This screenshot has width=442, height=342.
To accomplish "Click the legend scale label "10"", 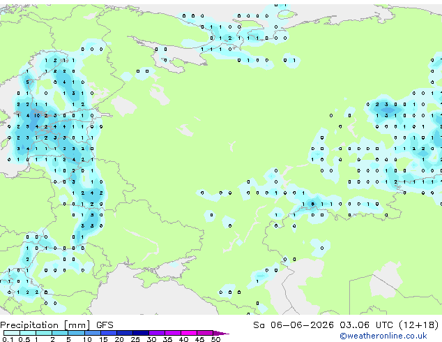I will pos(87,339).
